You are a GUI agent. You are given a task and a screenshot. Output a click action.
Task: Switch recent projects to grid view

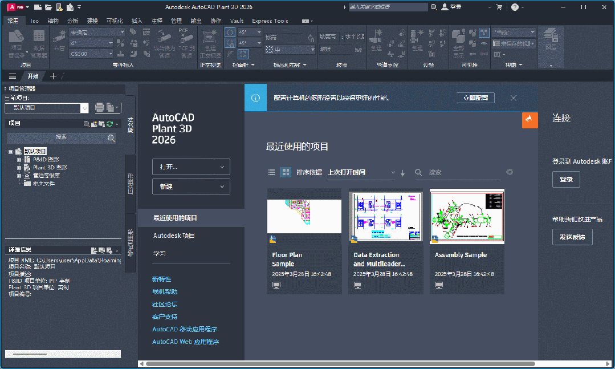click(286, 172)
